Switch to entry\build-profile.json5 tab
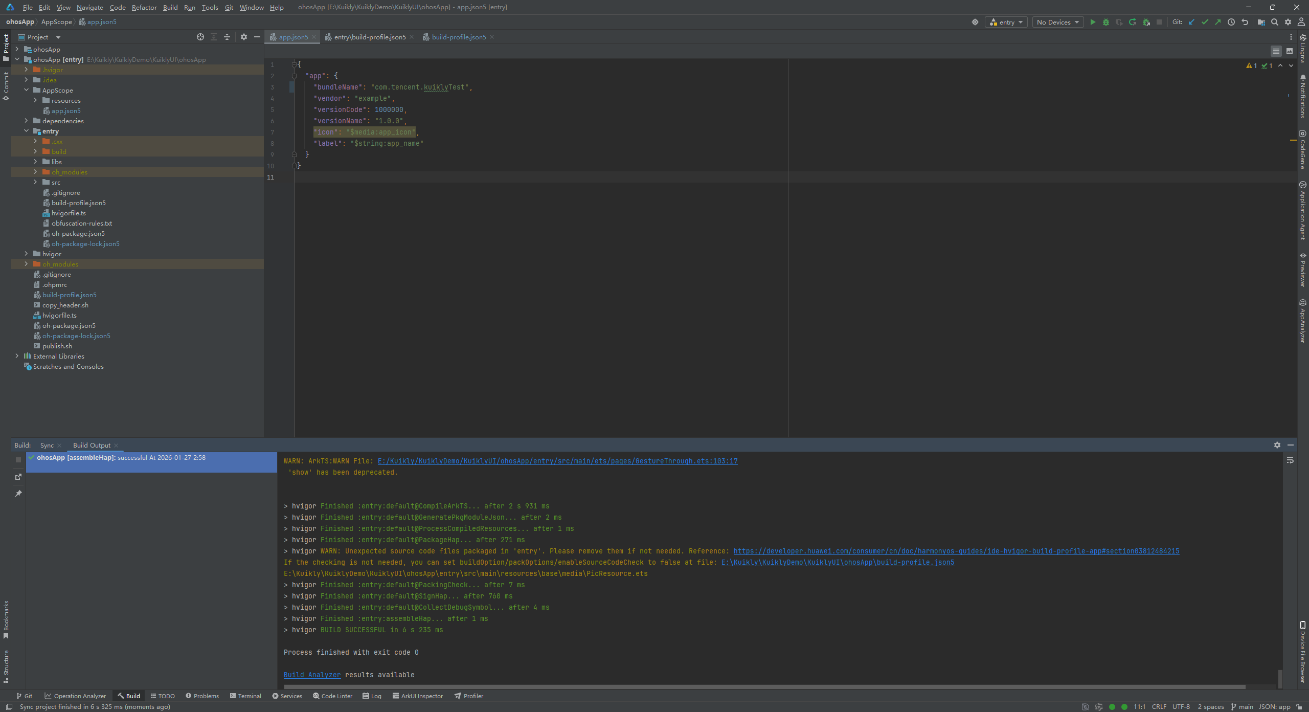This screenshot has height=712, width=1309. pos(369,37)
